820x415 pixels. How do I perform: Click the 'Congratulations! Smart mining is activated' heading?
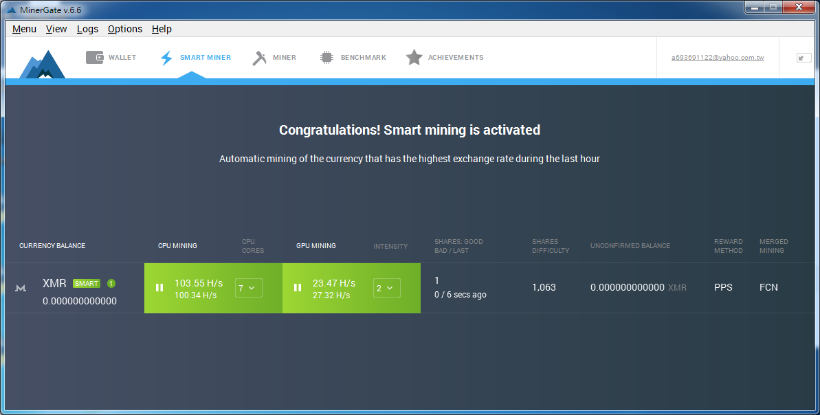(x=410, y=130)
